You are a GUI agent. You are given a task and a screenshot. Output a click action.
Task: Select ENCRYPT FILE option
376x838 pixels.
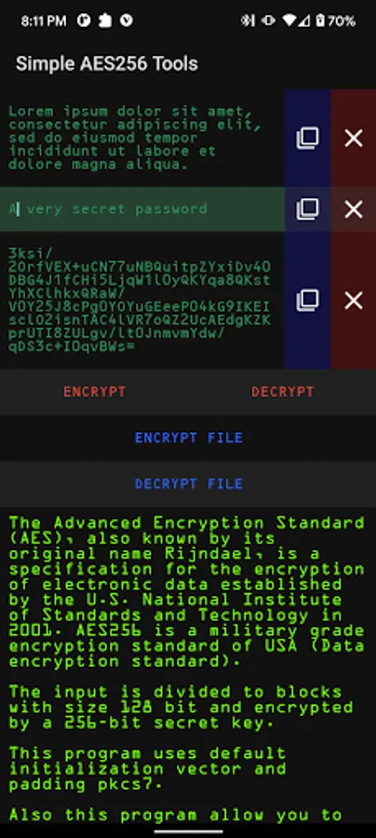188,438
